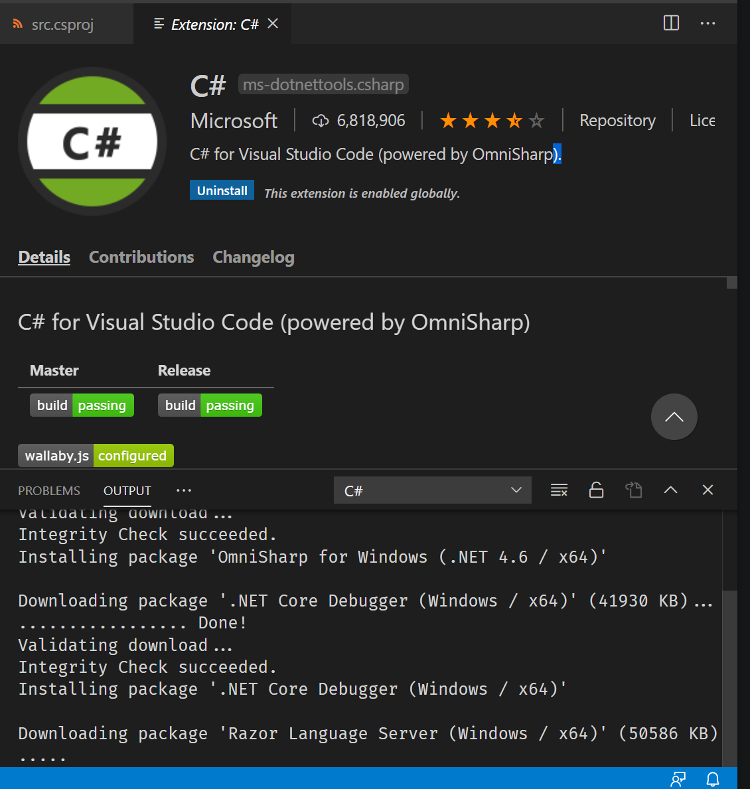Open the Contributions tab
The image size is (750, 789).
[x=141, y=257]
